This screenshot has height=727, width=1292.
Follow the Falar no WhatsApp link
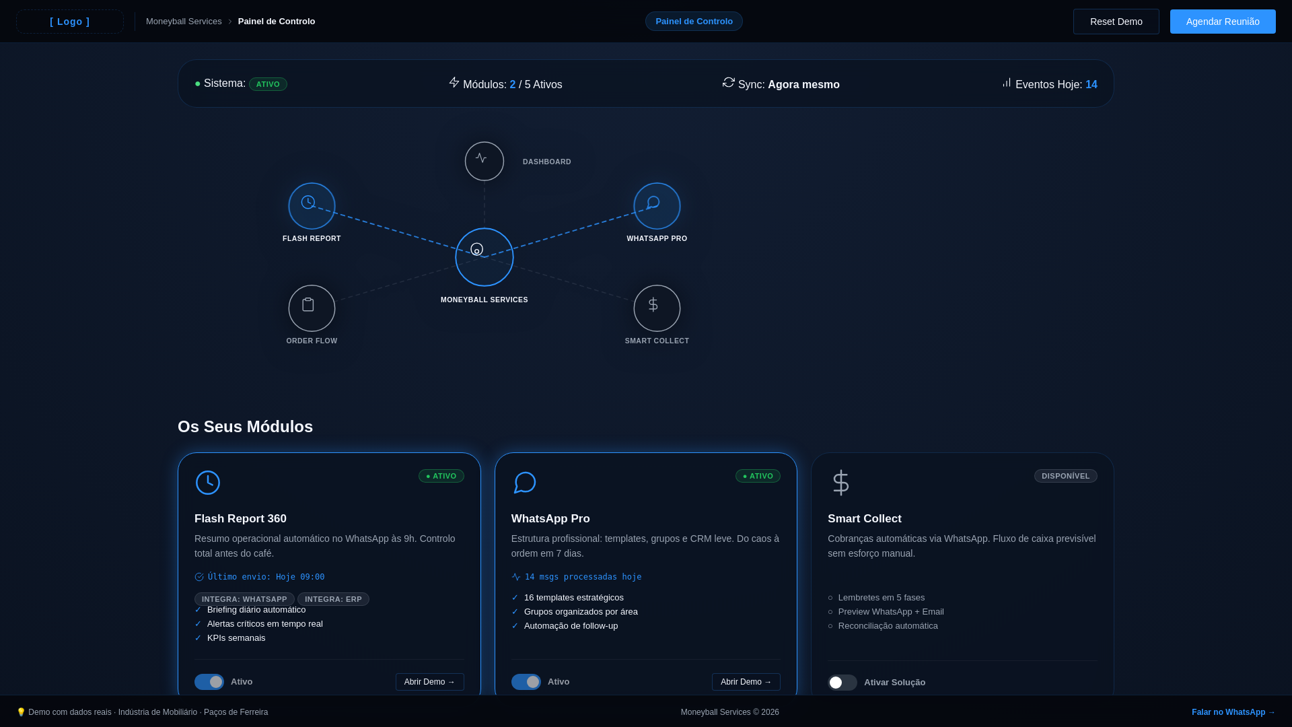pos(1233,712)
